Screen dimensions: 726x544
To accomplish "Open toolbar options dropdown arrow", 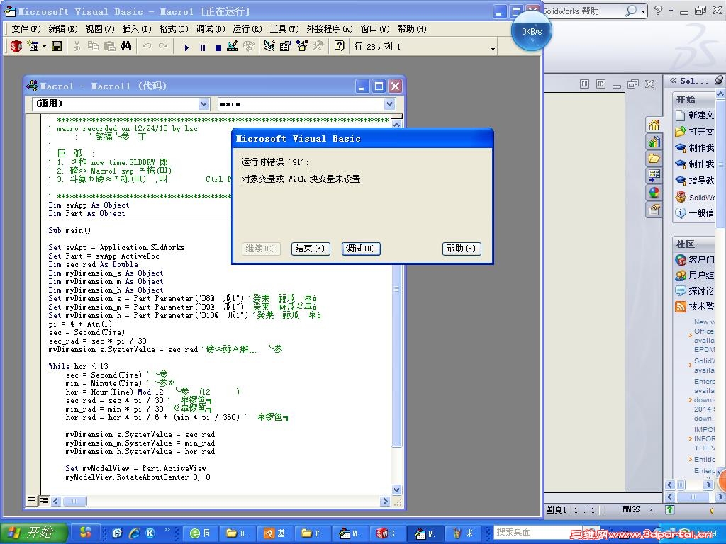I will click(493, 49).
